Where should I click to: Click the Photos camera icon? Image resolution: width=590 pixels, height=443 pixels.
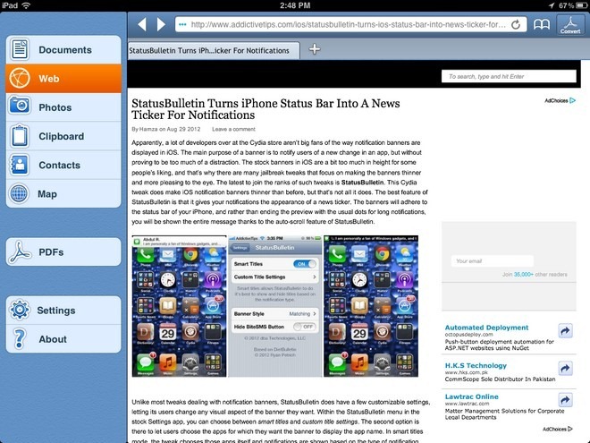[19, 106]
